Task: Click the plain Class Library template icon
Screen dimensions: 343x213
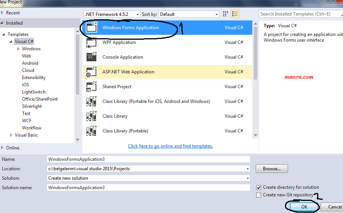Action: pyautogui.click(x=91, y=116)
